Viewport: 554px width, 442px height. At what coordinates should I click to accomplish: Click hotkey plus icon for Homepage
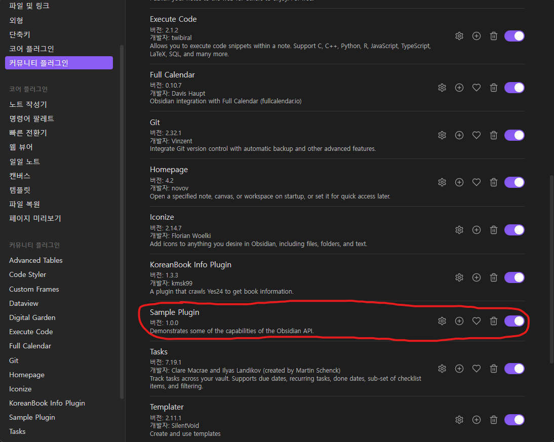tap(459, 182)
